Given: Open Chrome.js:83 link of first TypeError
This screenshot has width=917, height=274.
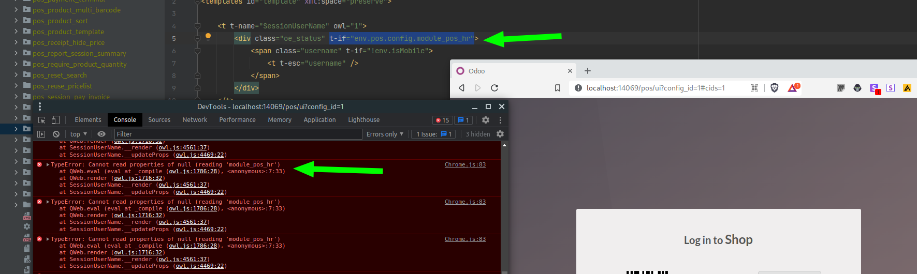Looking at the screenshot, I should pyautogui.click(x=465, y=165).
